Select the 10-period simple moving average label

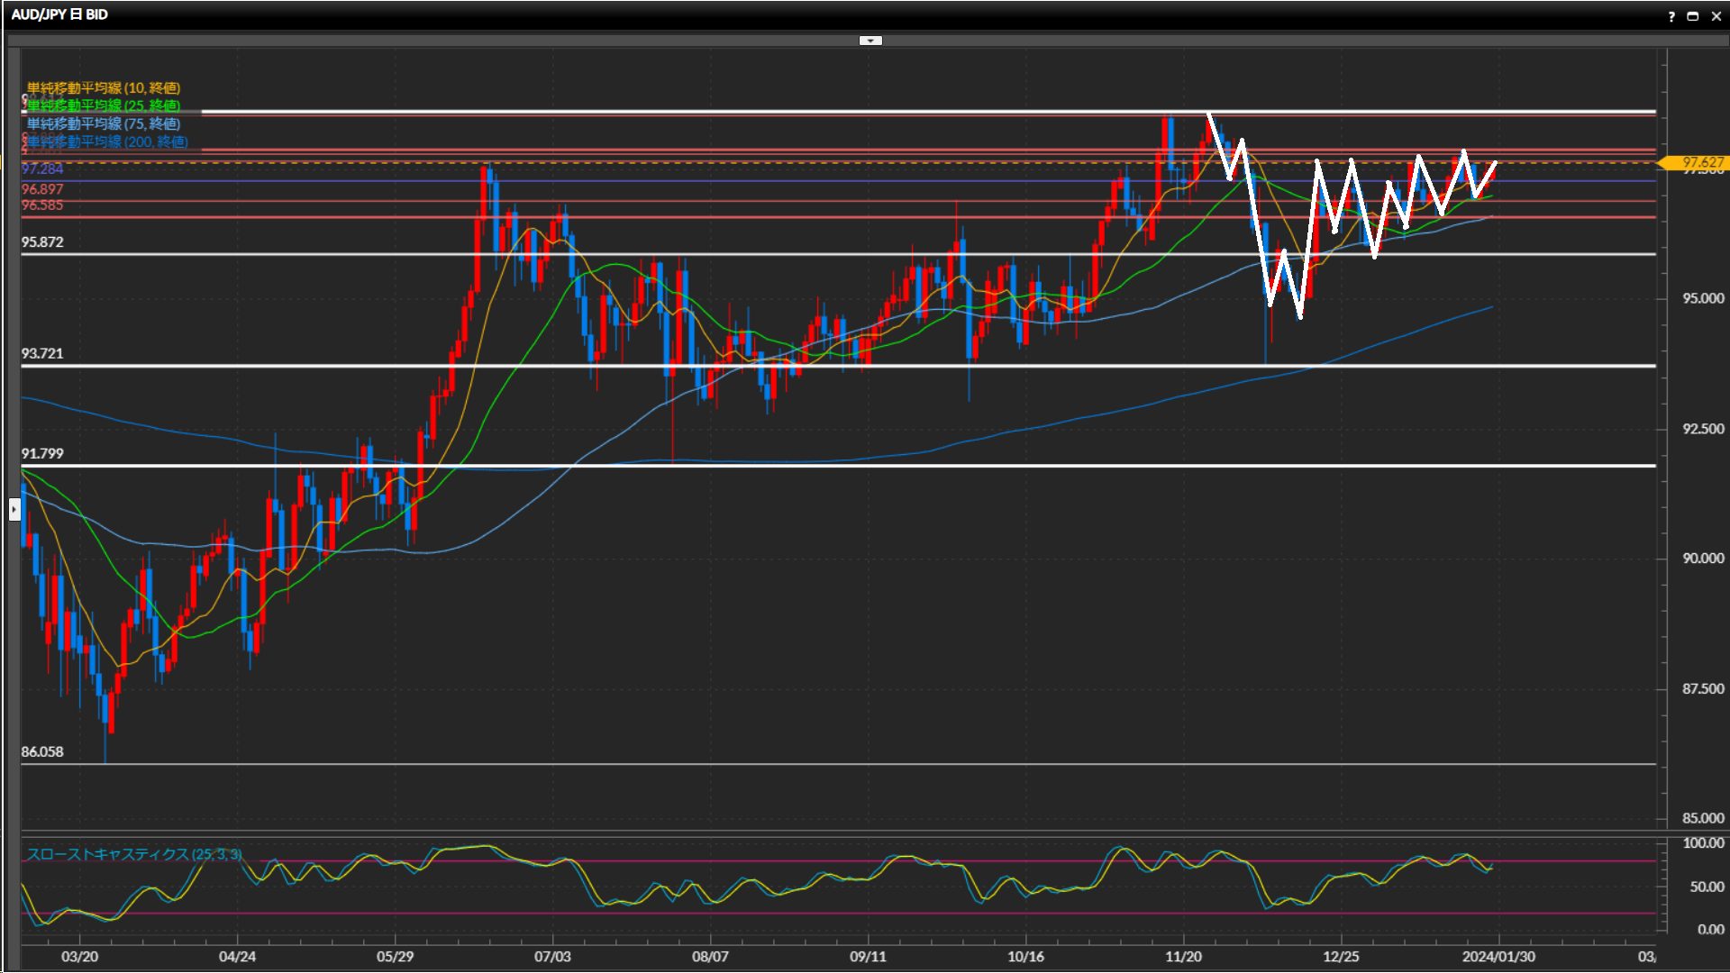pyautogui.click(x=104, y=87)
